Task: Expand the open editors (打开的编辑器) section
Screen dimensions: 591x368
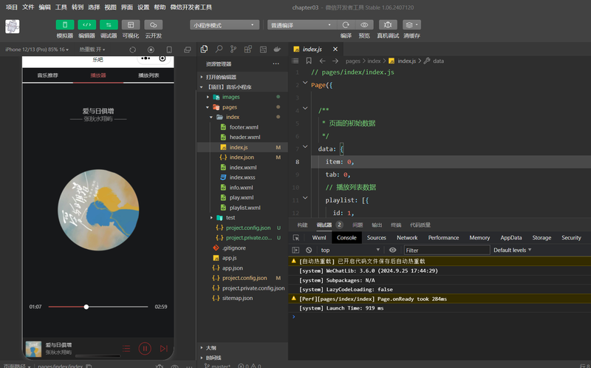Action: [x=242, y=77]
